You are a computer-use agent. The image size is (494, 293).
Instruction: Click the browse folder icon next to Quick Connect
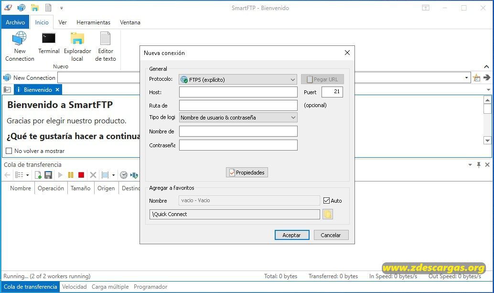(x=328, y=214)
